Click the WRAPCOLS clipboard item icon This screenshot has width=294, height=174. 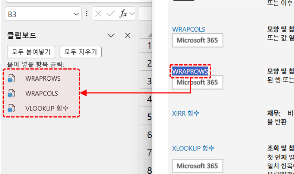click(12, 93)
